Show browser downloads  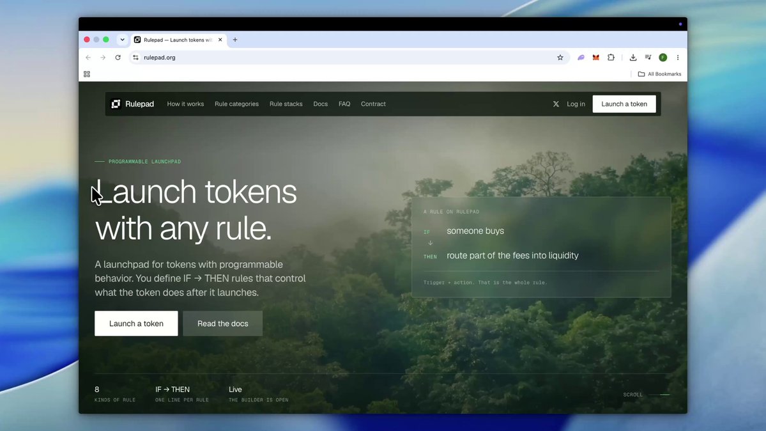click(x=632, y=58)
